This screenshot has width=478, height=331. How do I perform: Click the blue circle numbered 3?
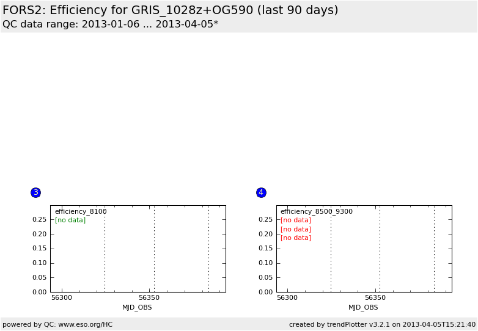[35, 192]
